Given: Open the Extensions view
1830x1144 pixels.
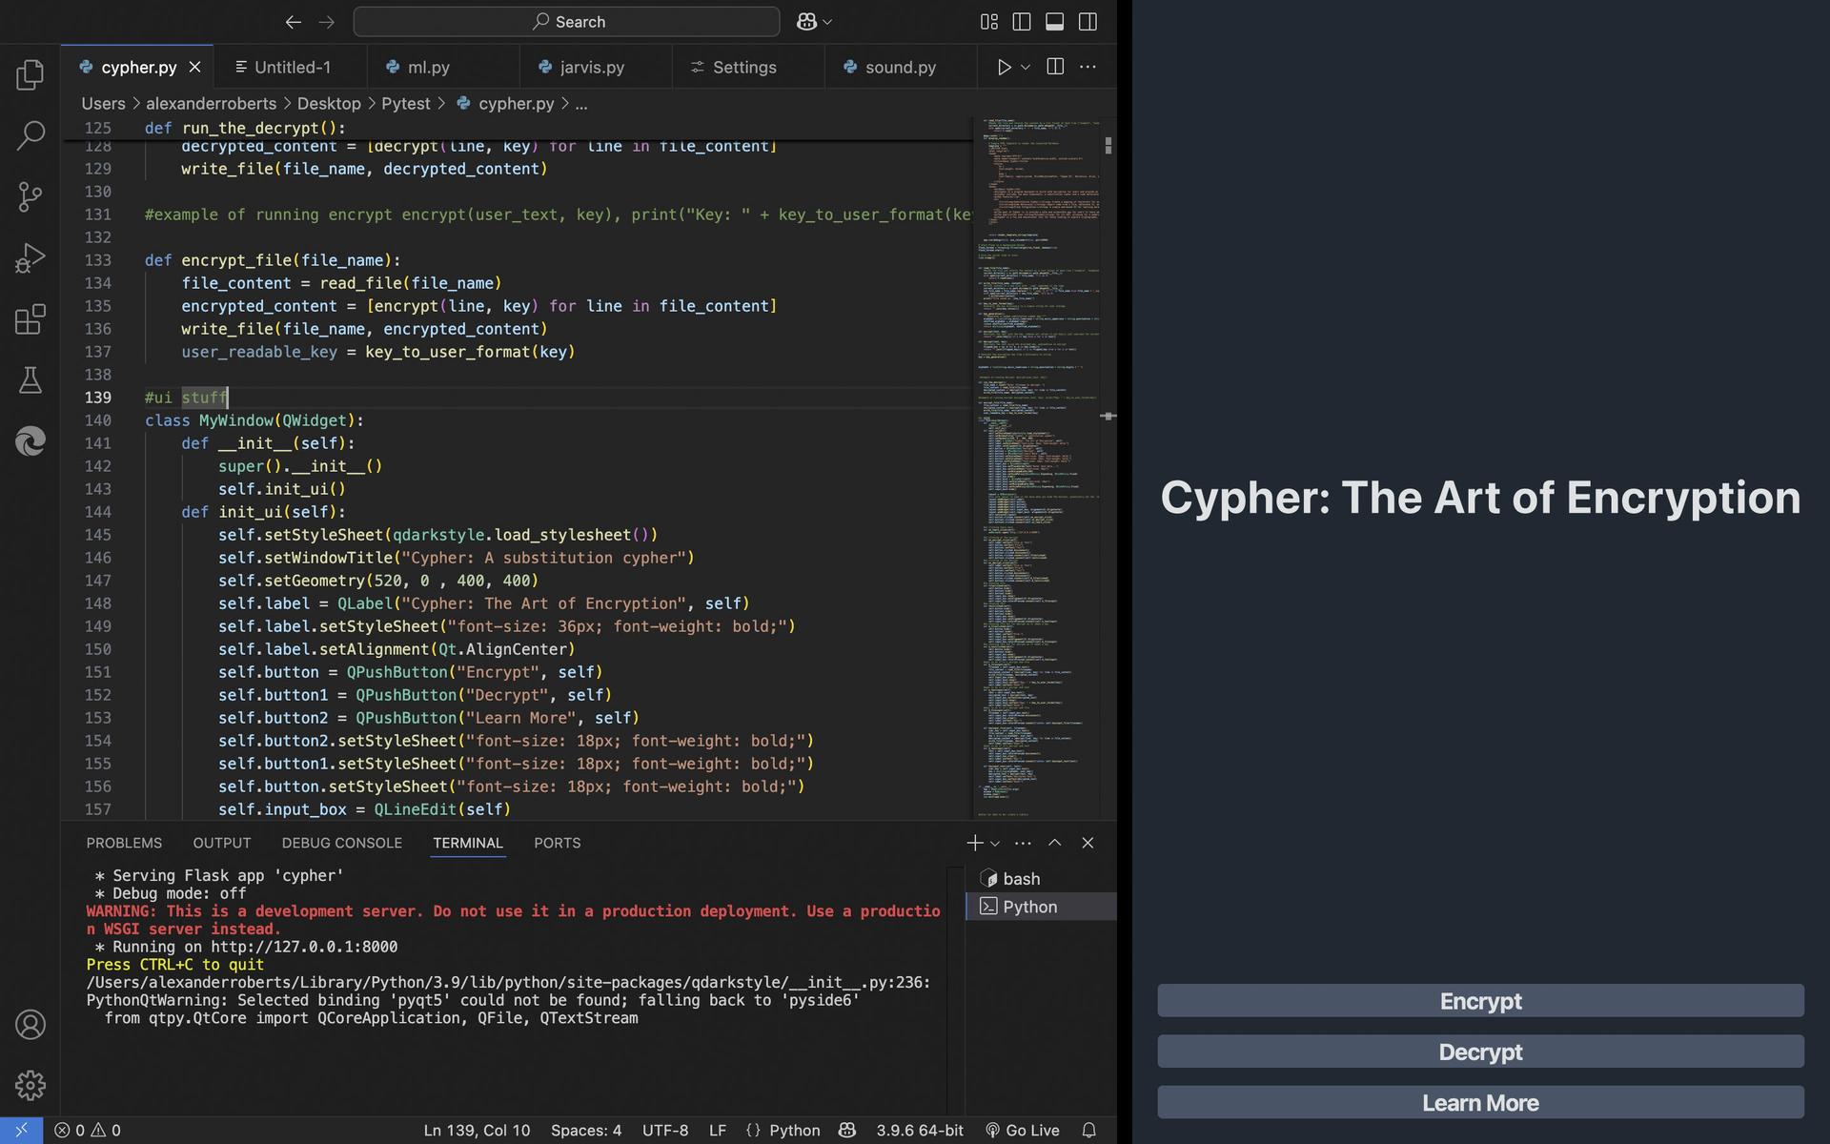Looking at the screenshot, I should click(x=30, y=319).
